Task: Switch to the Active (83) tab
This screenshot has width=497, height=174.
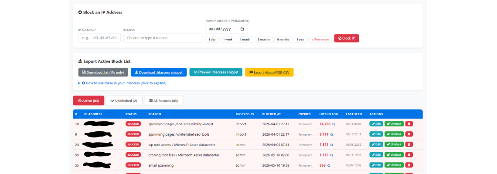Action: pyautogui.click(x=89, y=100)
